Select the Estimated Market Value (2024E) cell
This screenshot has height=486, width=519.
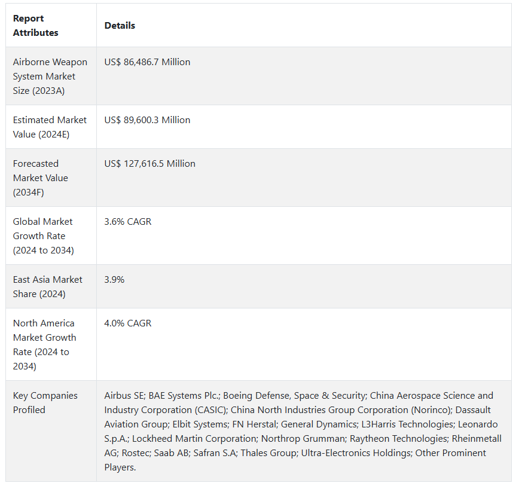pyautogui.click(x=50, y=127)
